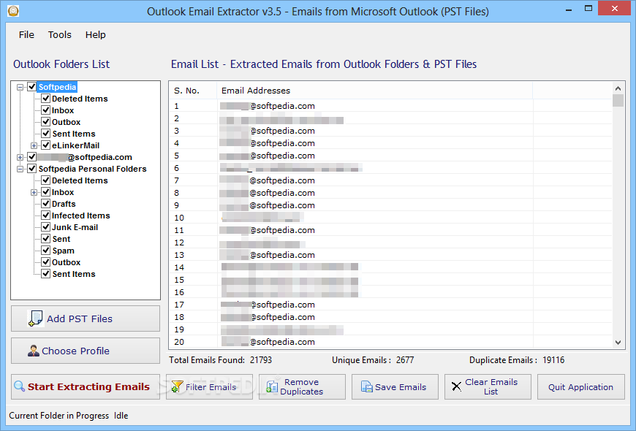Select the Softpedia folder label in the tree
The height and width of the screenshot is (431, 636).
[57, 87]
